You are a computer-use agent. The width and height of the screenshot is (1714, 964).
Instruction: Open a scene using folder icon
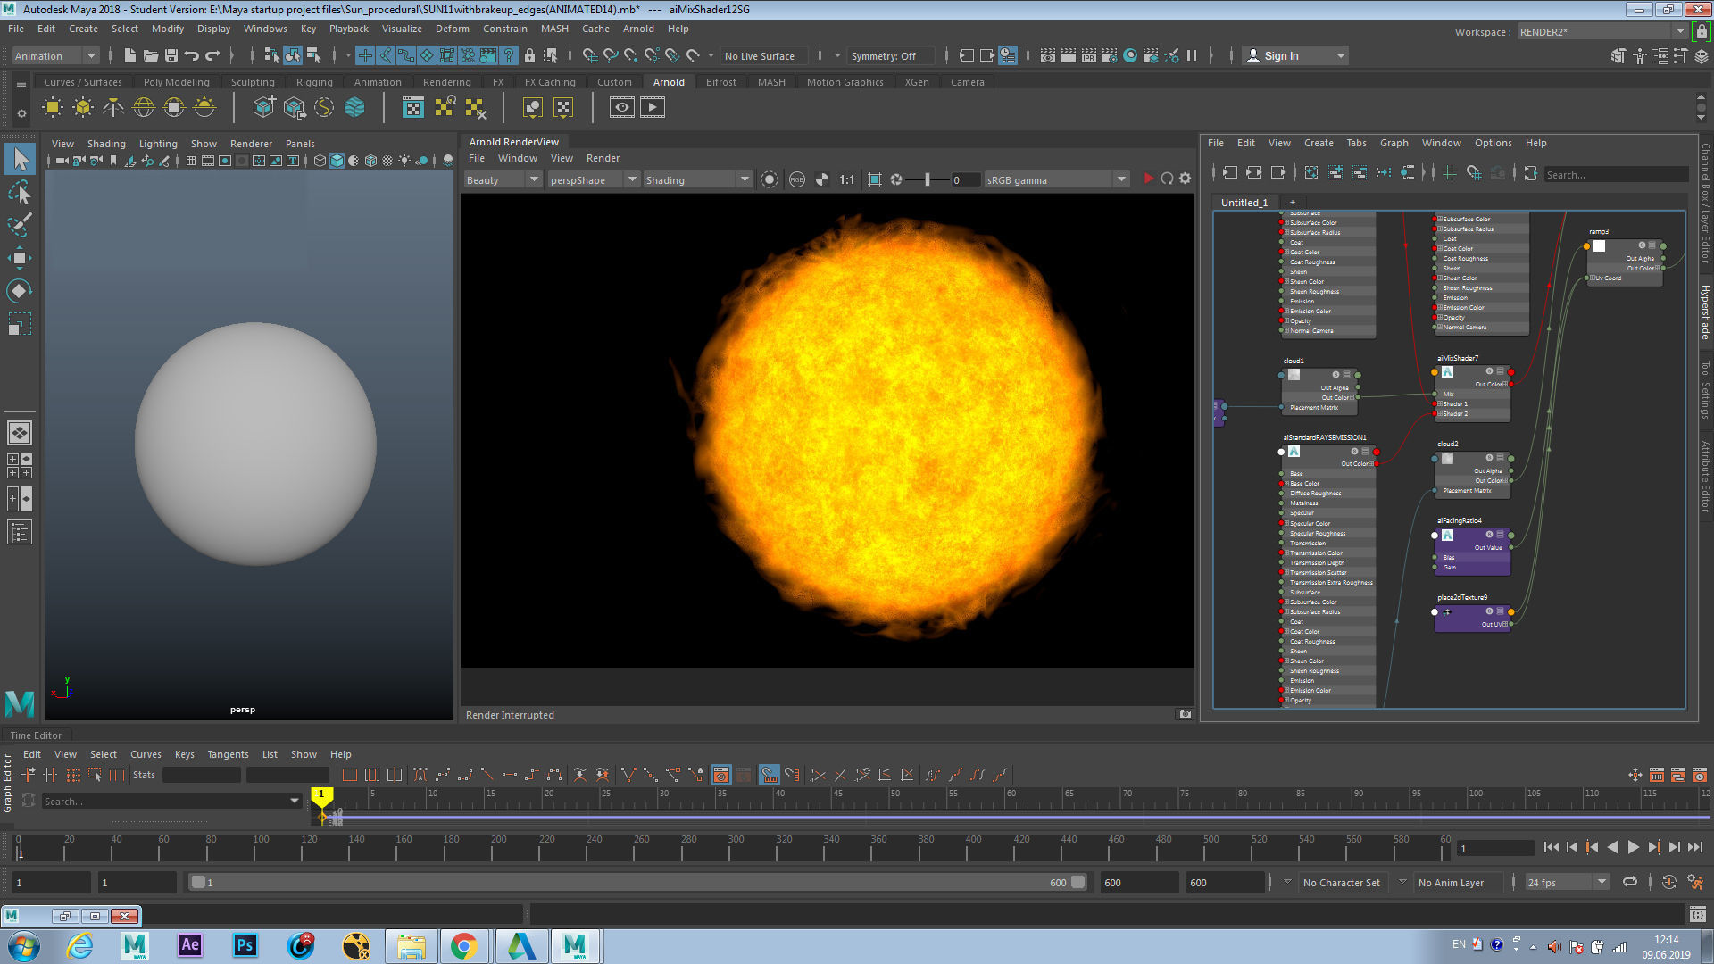click(150, 55)
